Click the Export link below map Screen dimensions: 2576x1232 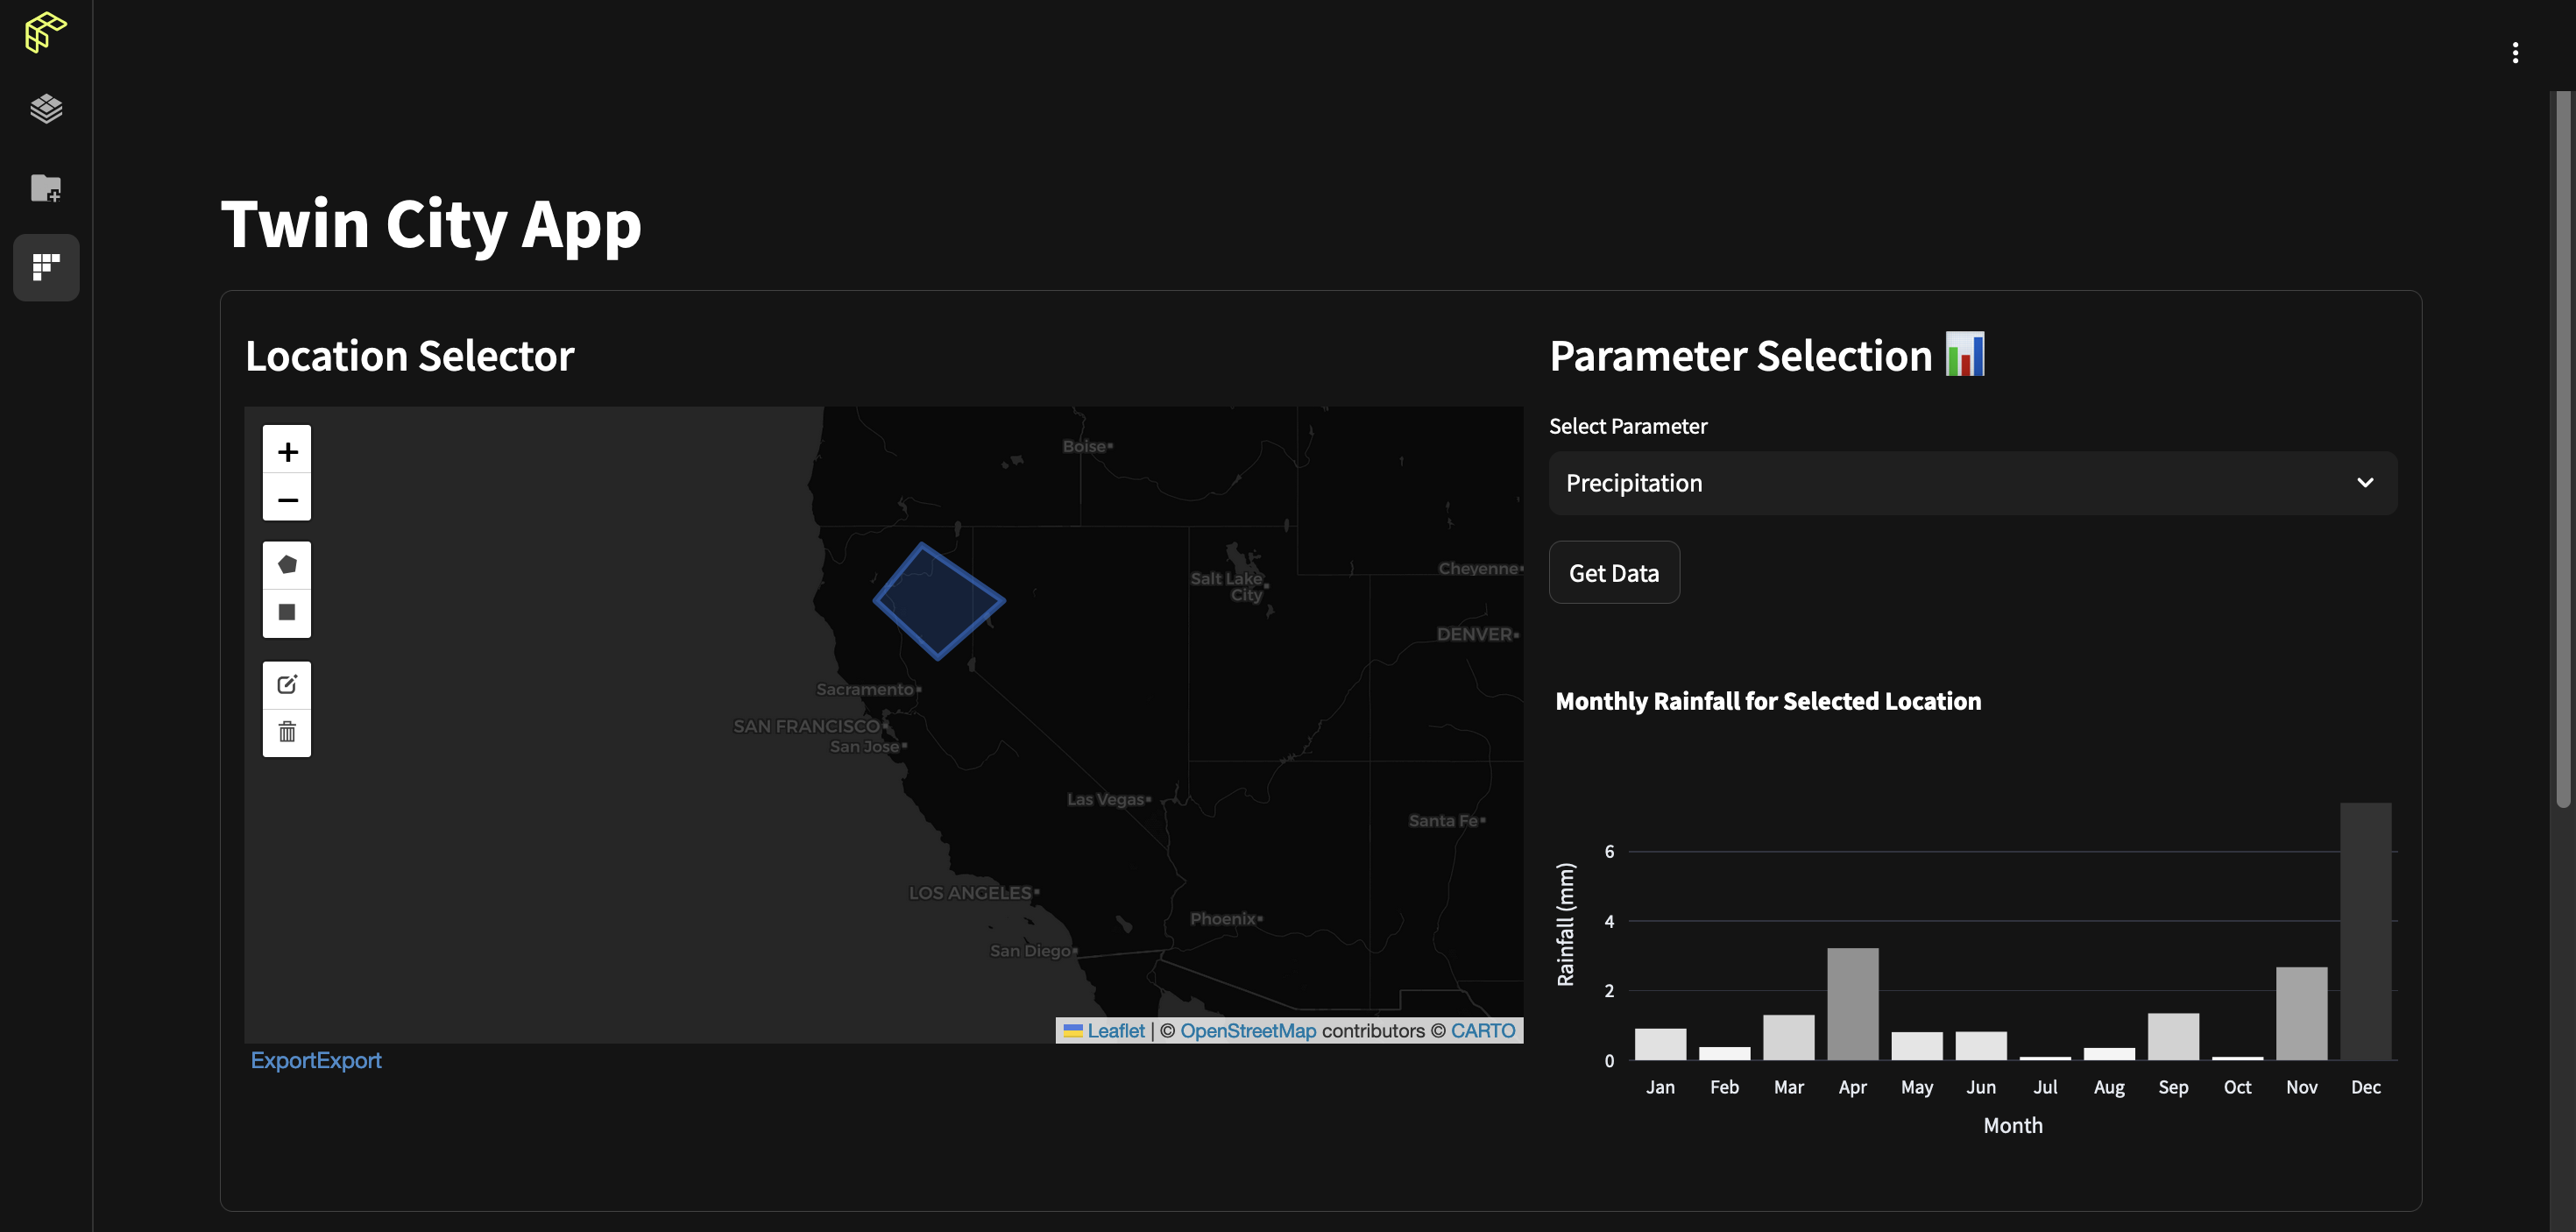pos(315,1060)
